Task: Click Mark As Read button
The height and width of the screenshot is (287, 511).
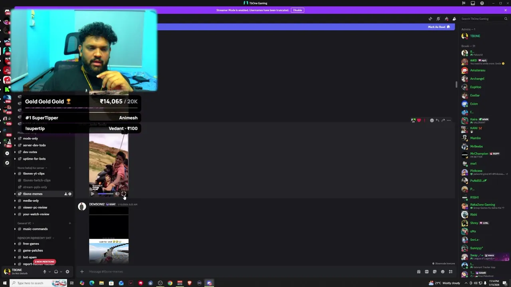Action: click(439, 27)
